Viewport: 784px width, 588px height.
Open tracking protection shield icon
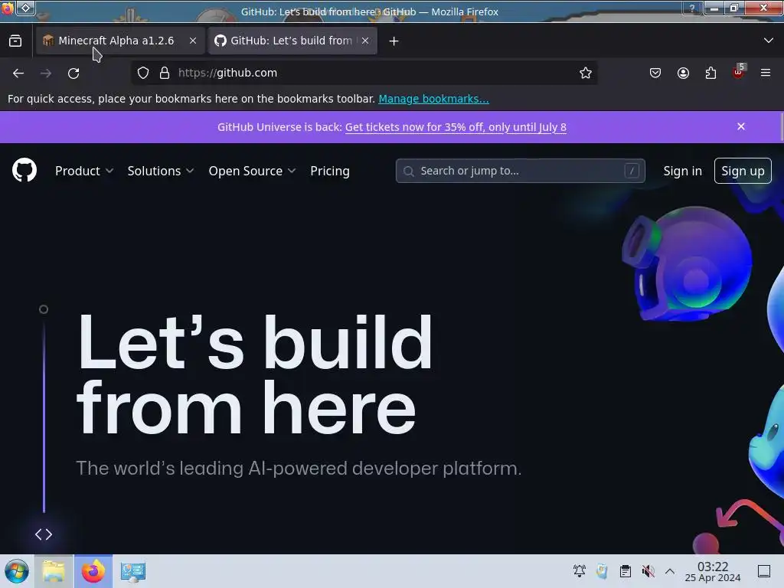pyautogui.click(x=143, y=73)
